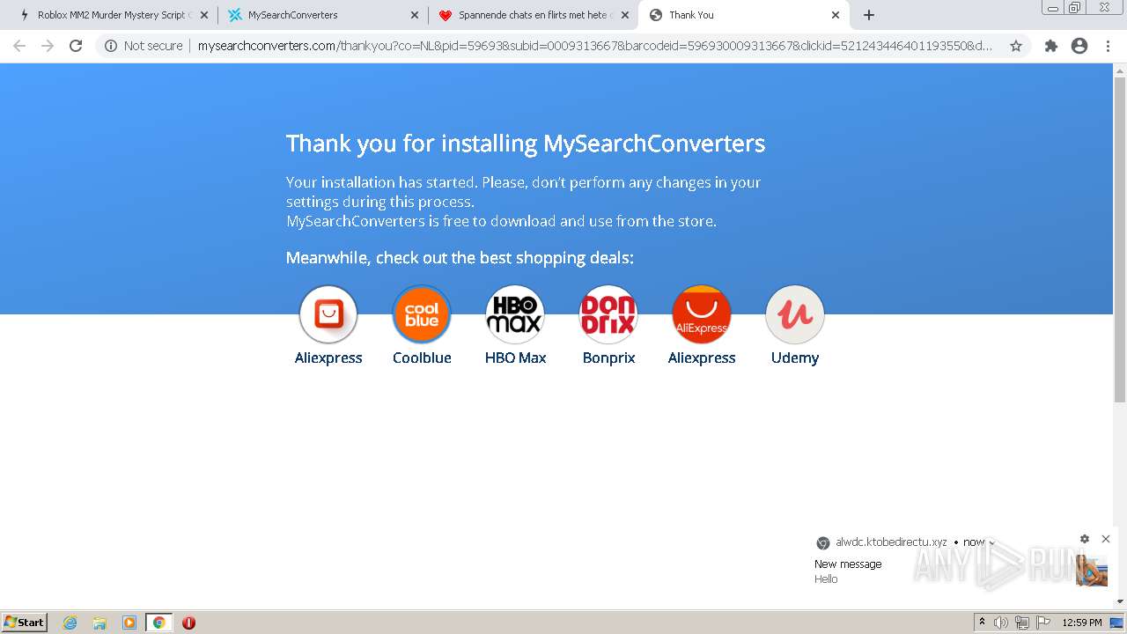Close the Thank You tab
1127x634 pixels.
(836, 15)
